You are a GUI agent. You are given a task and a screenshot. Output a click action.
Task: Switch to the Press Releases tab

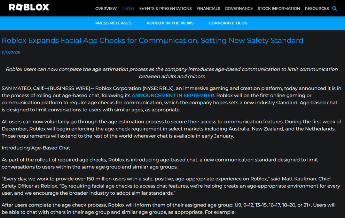[x=113, y=23]
